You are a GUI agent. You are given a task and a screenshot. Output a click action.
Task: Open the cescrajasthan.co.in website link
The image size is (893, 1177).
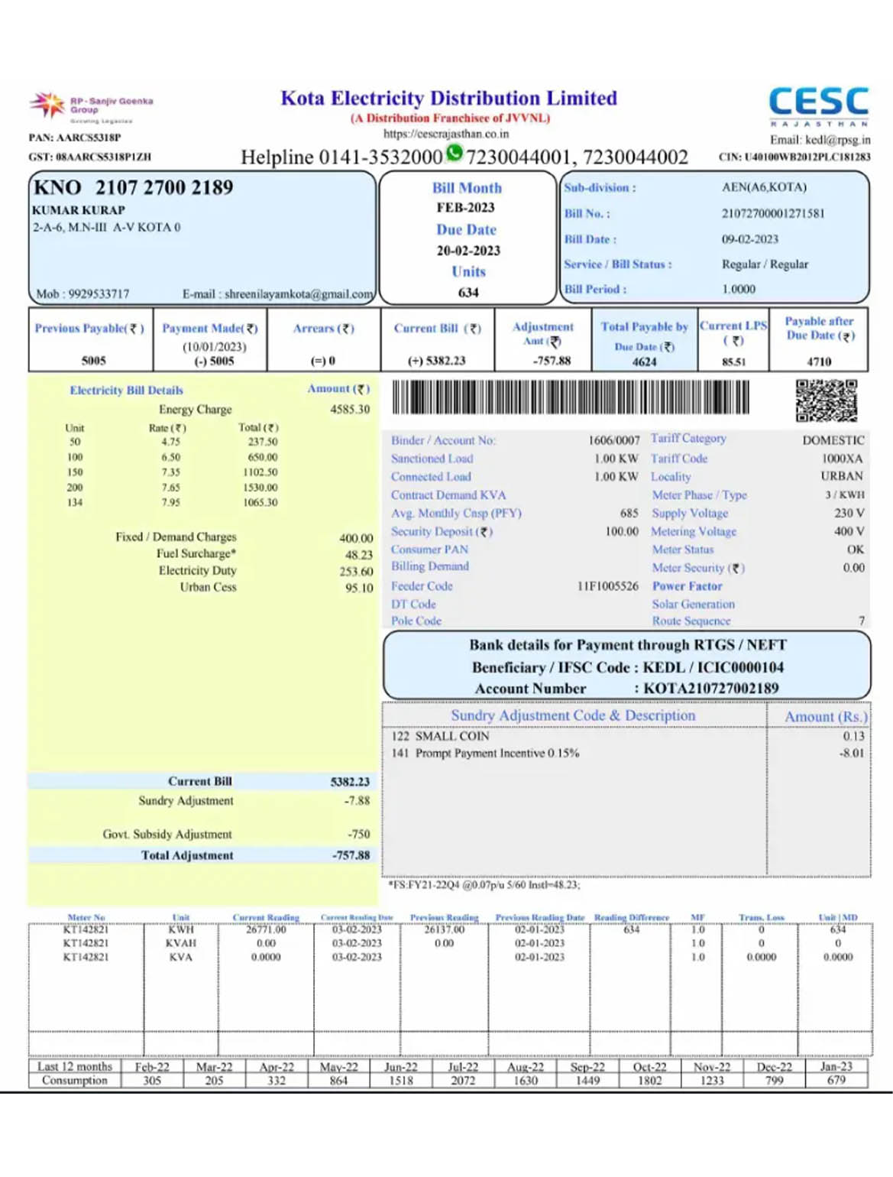point(446,134)
